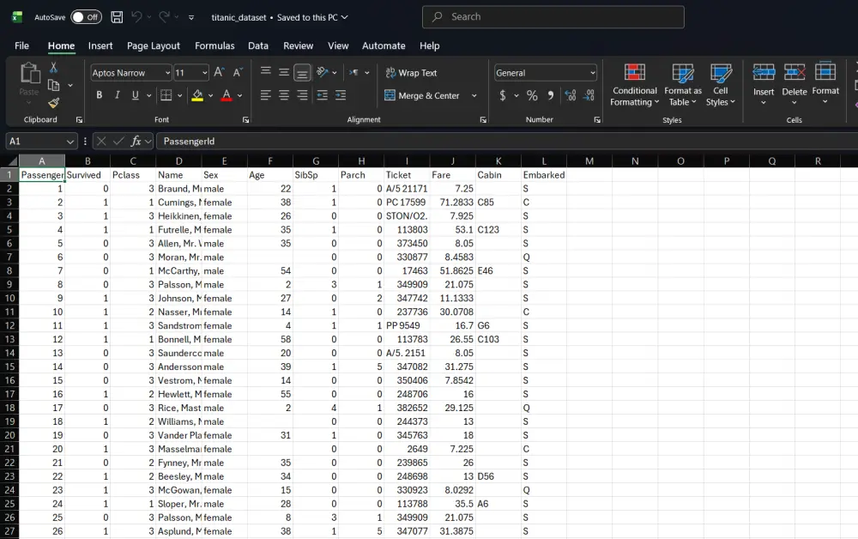Click the Redo arrow icon

(x=164, y=17)
